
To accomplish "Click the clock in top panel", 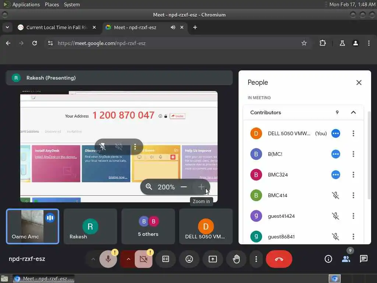I will (352, 4).
